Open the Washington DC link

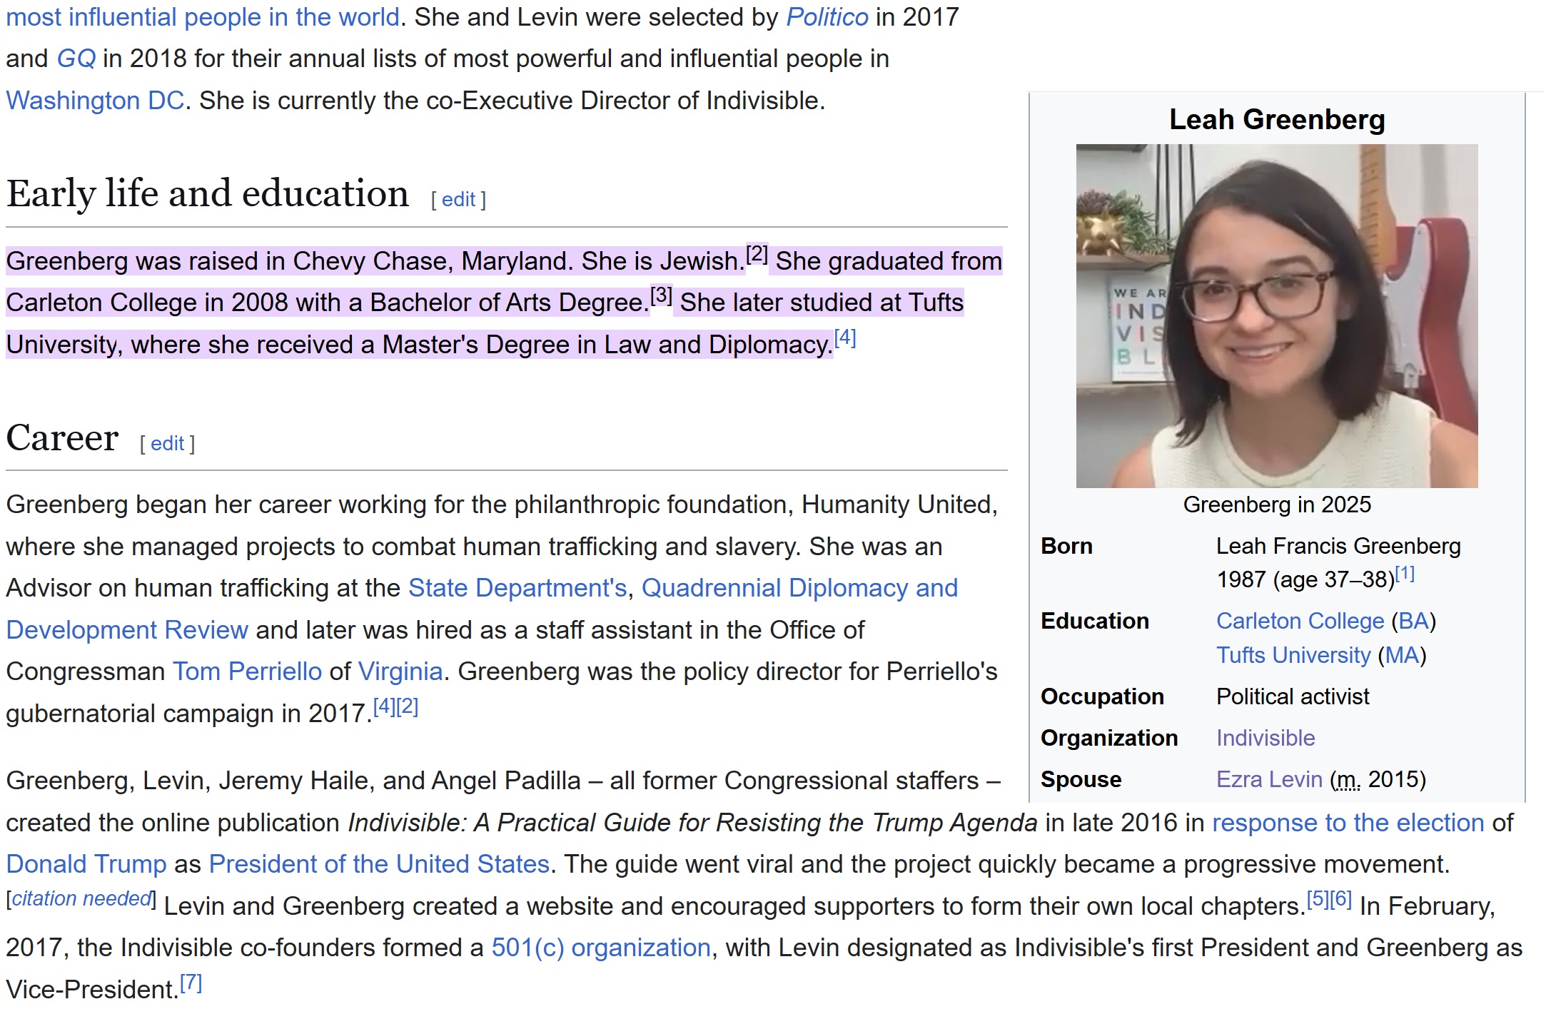pyautogui.click(x=95, y=101)
